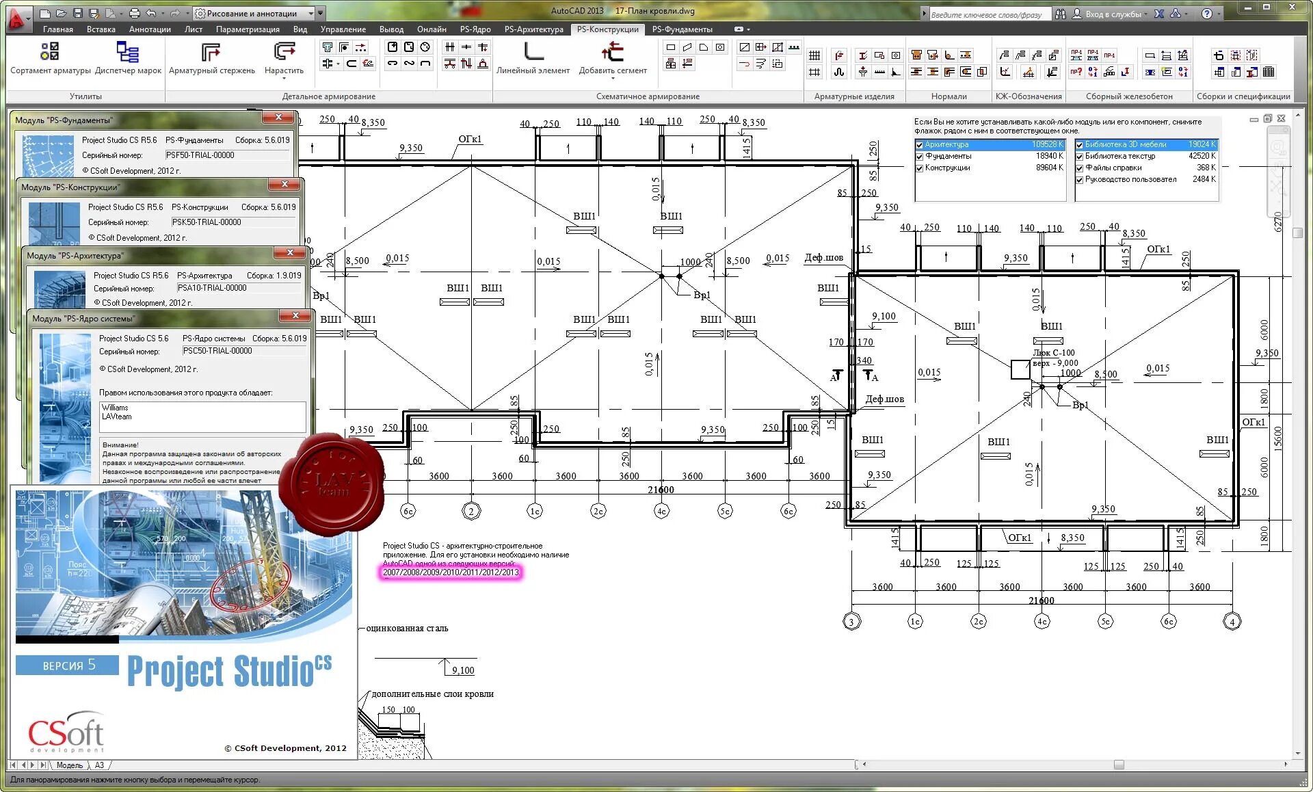Click the Plot (printer) icon
This screenshot has width=1313, height=792.
135,12
